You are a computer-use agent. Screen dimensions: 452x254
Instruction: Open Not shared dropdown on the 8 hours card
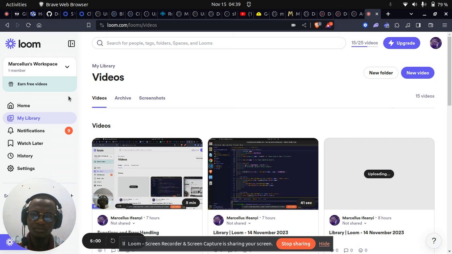[354, 223]
